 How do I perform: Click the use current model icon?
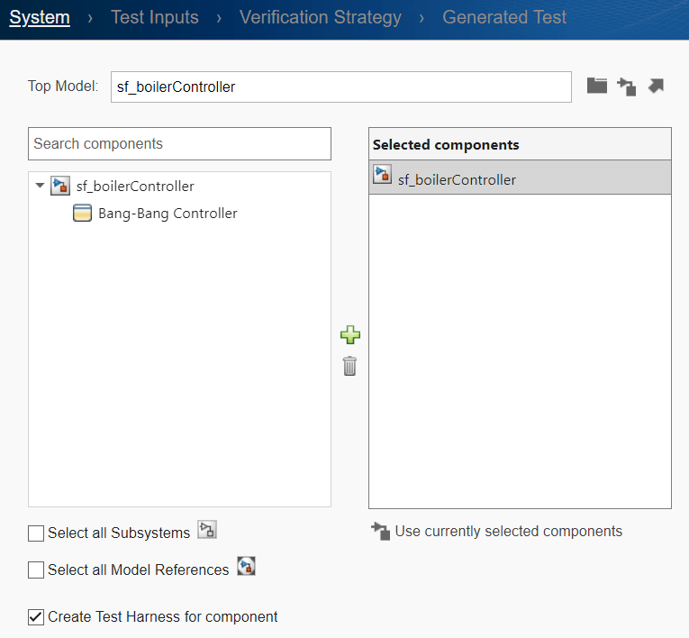point(626,87)
